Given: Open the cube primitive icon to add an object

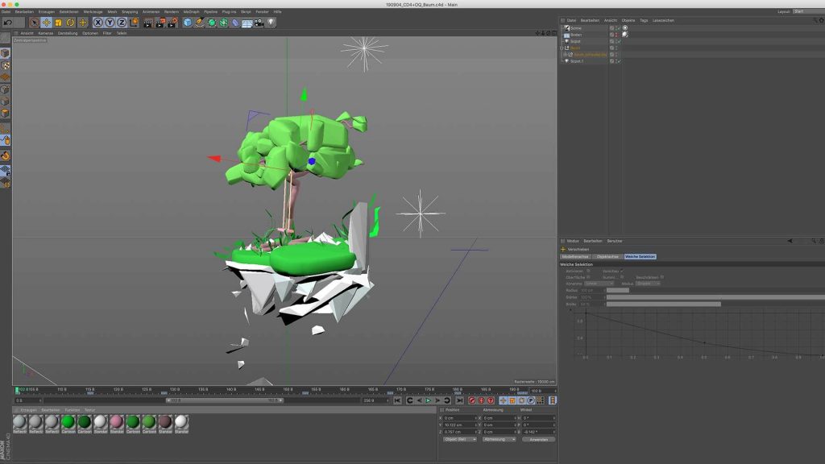Looking at the screenshot, I should point(187,24).
